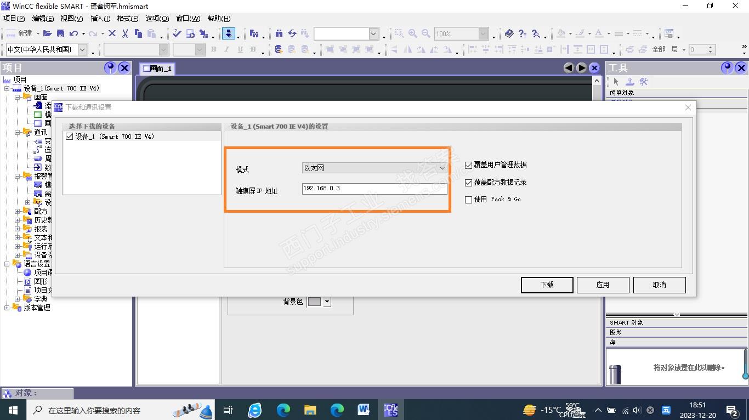Viewport: 749px width, 420px height.
Task: Expand the 字典 tree node
Action: click(x=17, y=299)
